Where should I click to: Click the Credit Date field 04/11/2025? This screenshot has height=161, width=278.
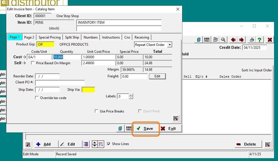(x=254, y=47)
